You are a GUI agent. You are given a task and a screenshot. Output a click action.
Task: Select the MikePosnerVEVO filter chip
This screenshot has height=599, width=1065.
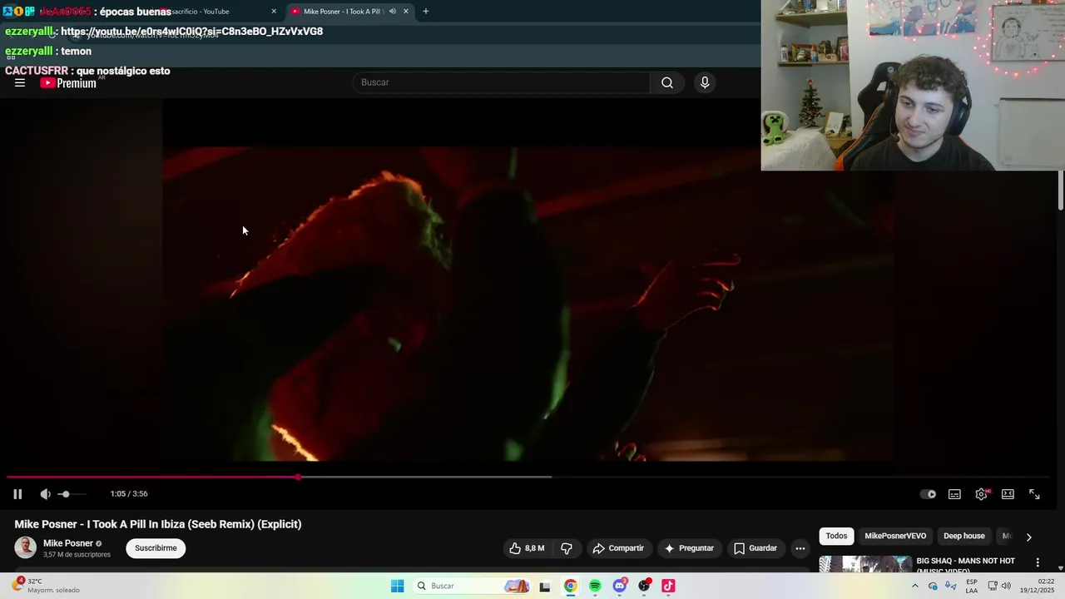(x=895, y=537)
